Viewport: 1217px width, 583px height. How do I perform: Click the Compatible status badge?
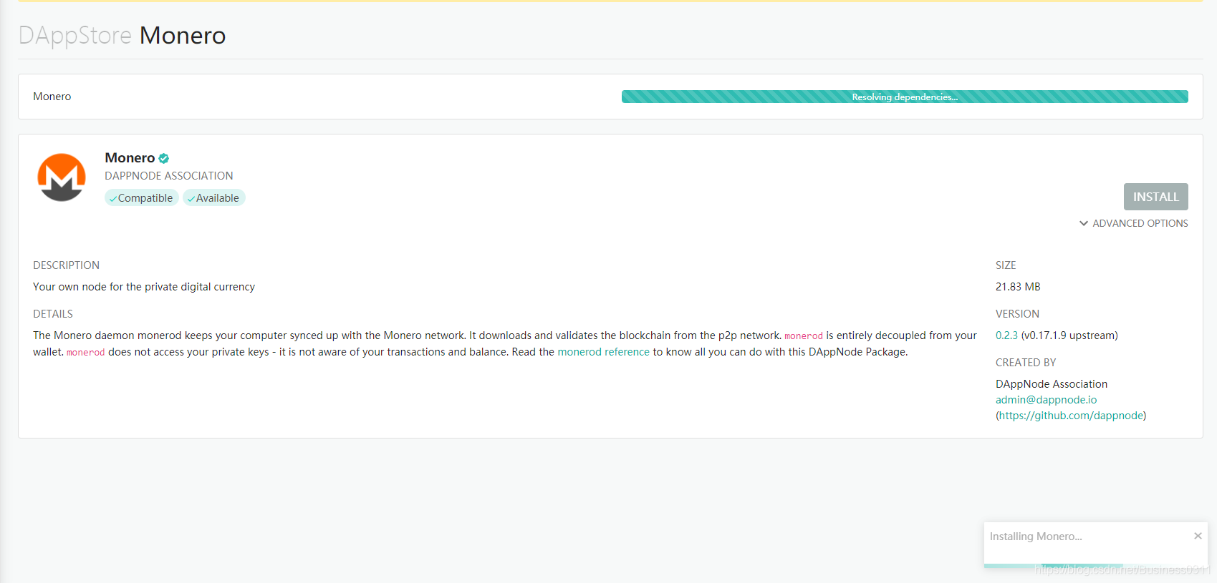tap(142, 197)
